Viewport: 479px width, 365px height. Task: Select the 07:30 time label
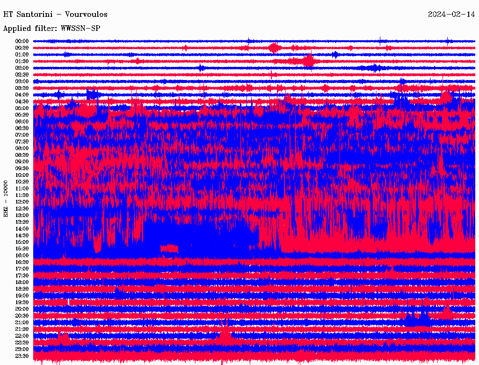click(x=22, y=142)
